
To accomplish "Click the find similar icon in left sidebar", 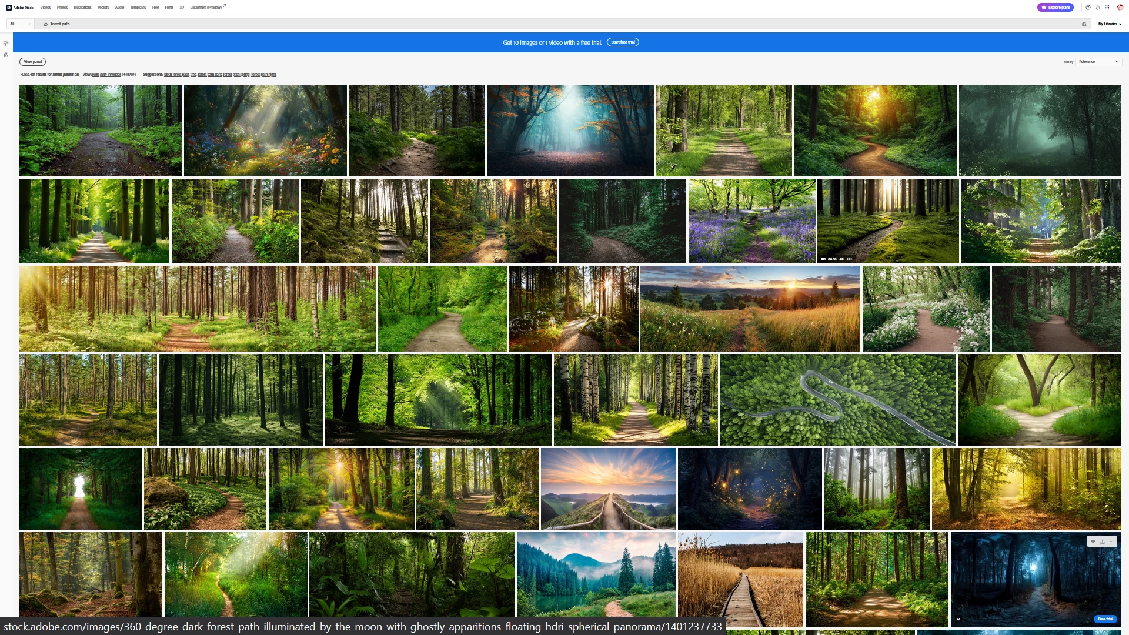I will (6, 55).
